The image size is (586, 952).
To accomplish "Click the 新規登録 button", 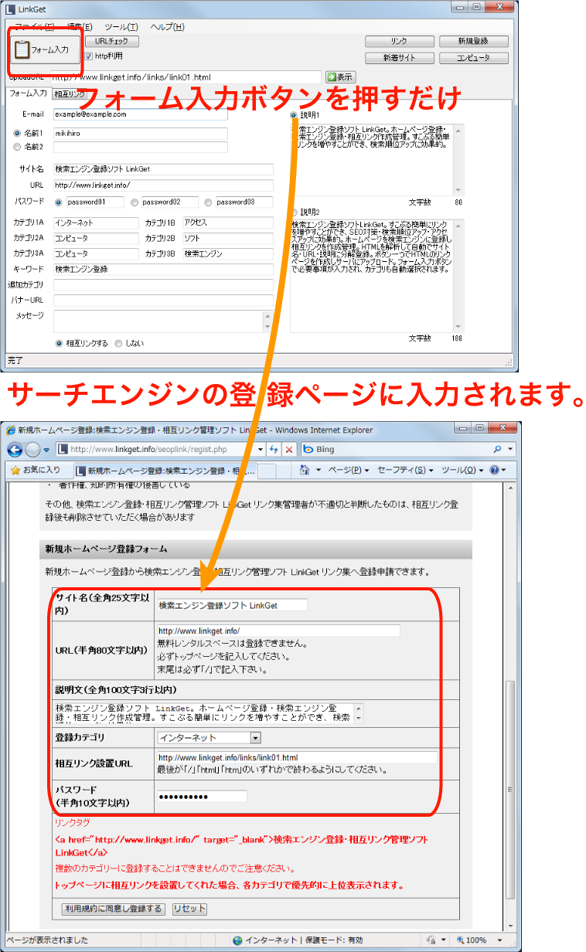I will [474, 42].
